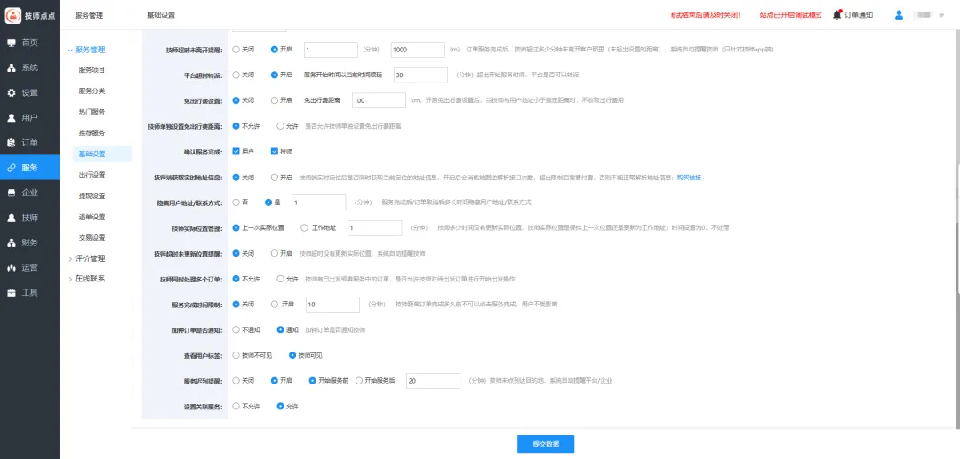Click the 财务 finance icon
This screenshot has height=459, width=960.
[12, 242]
